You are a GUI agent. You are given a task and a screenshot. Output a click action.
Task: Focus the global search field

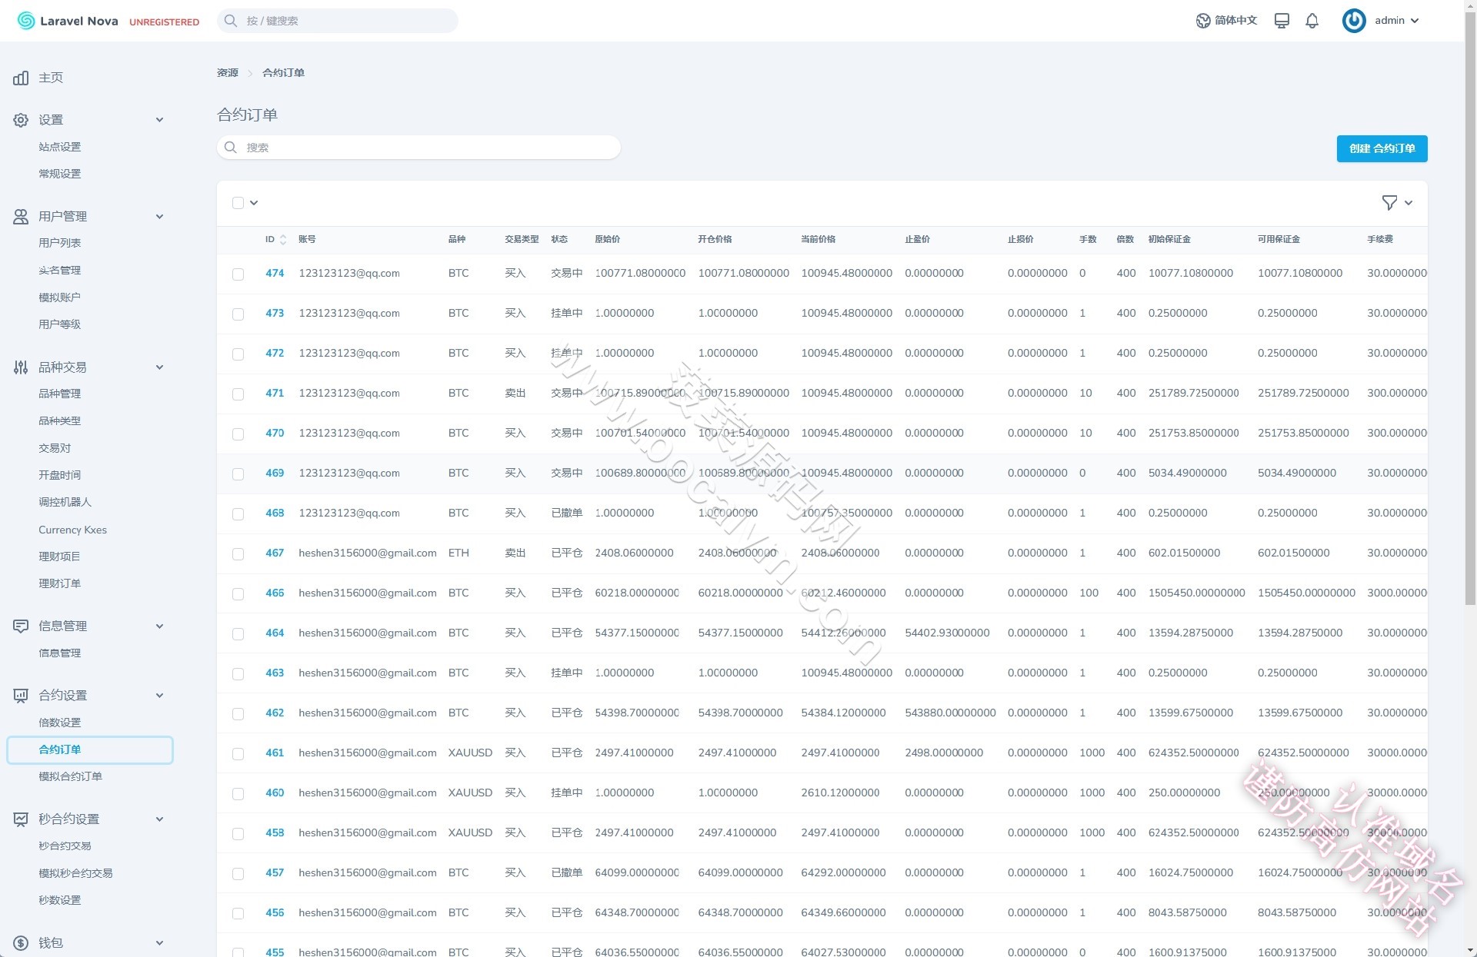click(338, 21)
